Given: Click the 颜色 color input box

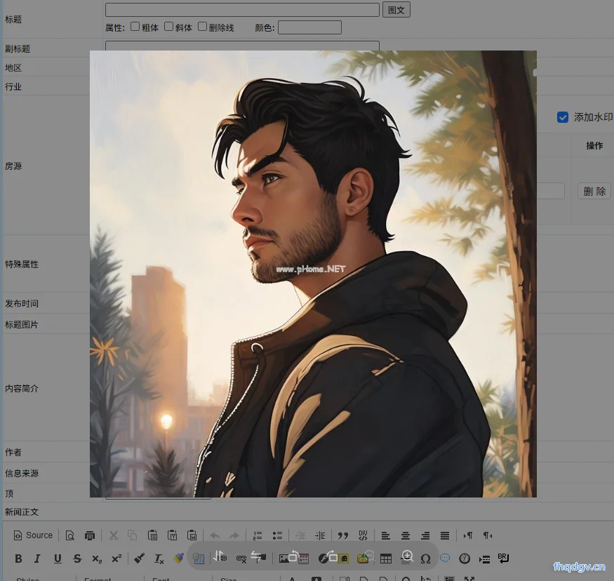Looking at the screenshot, I should pos(309,27).
